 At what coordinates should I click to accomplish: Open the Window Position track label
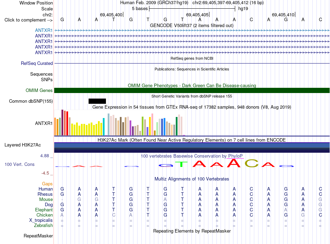point(36,3)
